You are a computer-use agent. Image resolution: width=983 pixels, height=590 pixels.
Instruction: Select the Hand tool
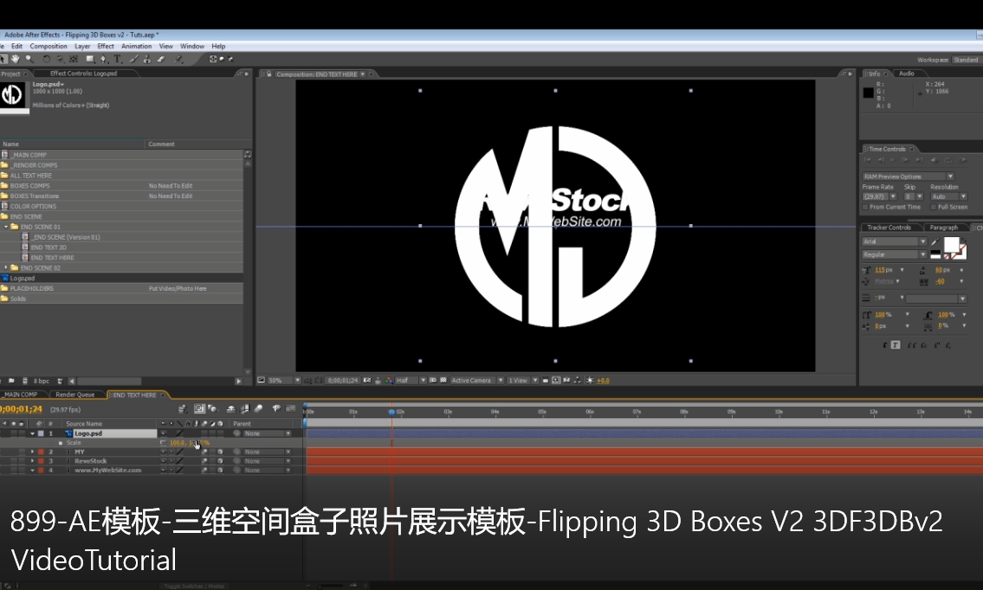coord(15,59)
